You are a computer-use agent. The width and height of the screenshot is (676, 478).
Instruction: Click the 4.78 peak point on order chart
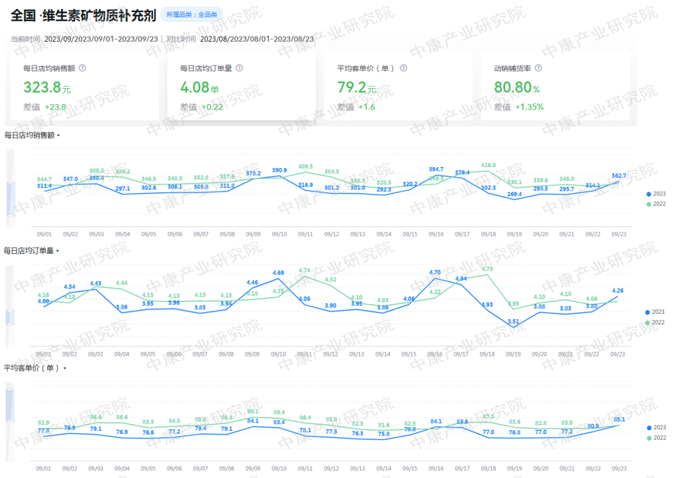pos(486,274)
